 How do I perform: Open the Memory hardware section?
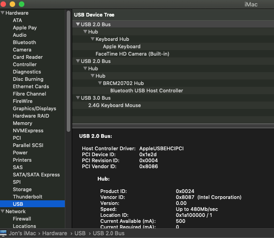pyautogui.click(x=23, y=123)
